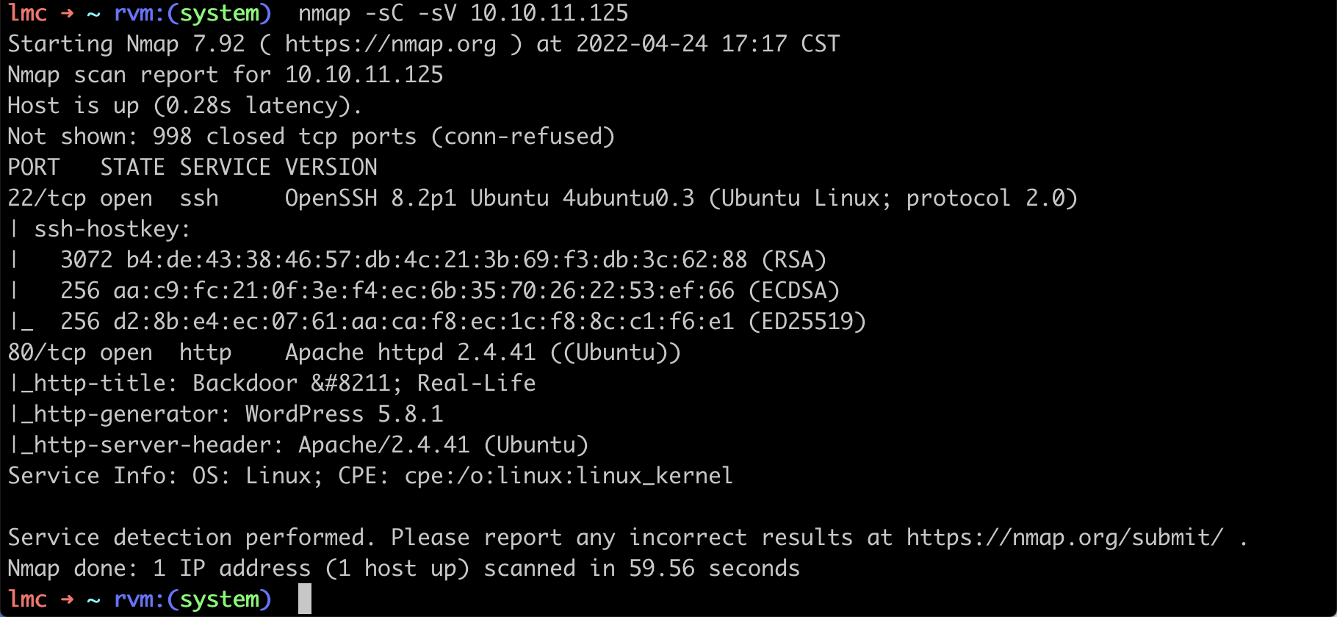Click the "Apache httpd 2.4.41" version text
Image resolution: width=1337 pixels, height=617 pixels.
[410, 353]
